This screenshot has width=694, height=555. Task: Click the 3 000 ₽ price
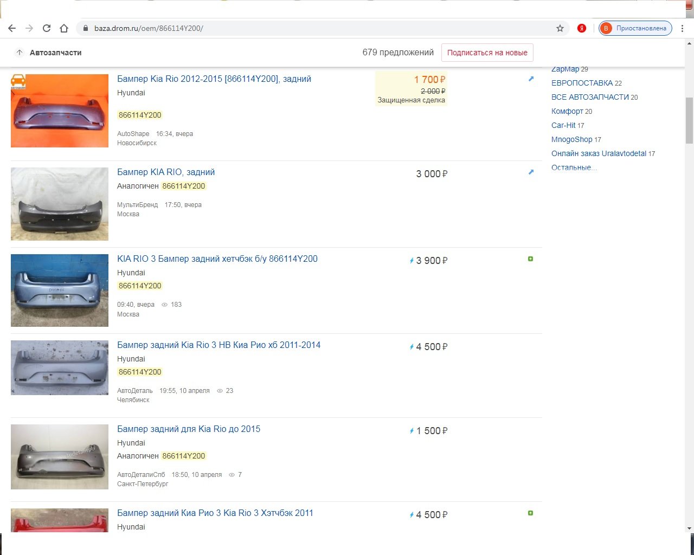(432, 174)
